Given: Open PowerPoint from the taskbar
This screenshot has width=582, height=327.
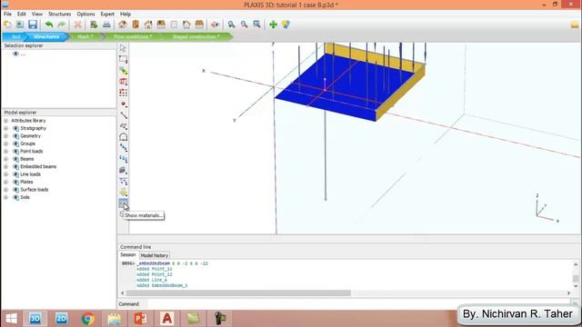Looking at the screenshot, I should point(141,319).
